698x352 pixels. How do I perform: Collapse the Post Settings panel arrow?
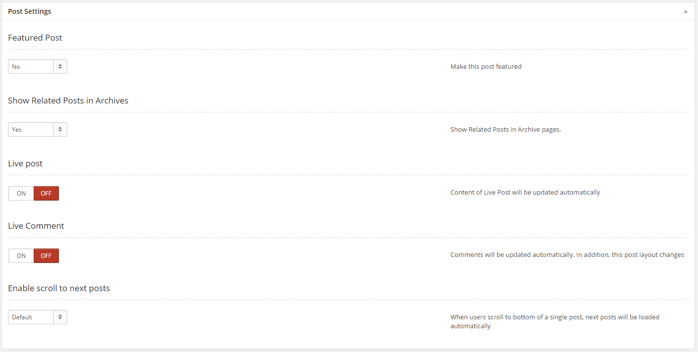tap(686, 11)
